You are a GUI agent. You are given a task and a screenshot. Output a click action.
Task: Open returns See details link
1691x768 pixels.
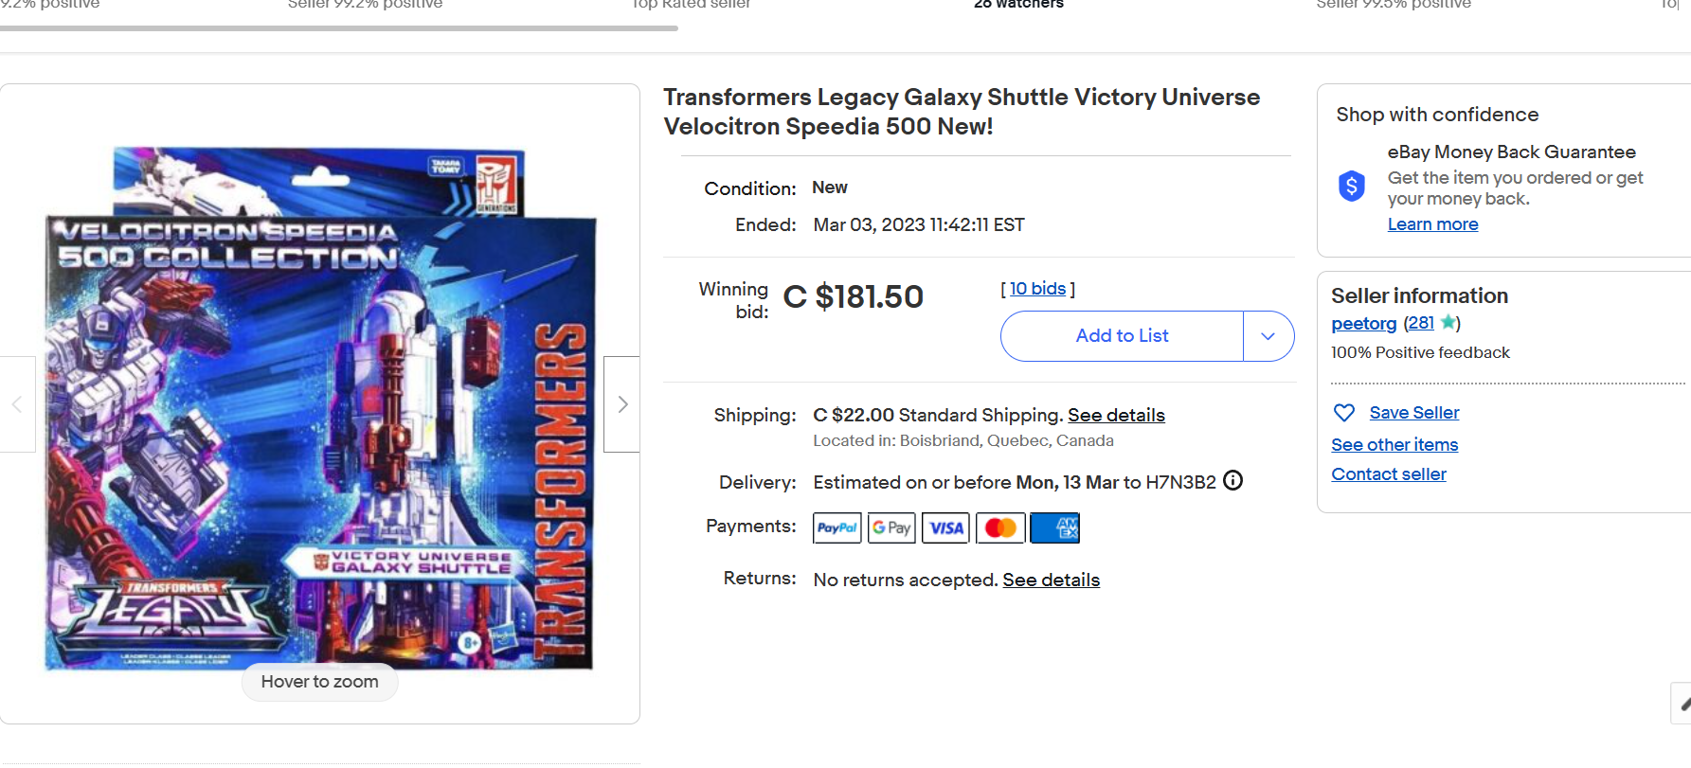pyautogui.click(x=1051, y=580)
